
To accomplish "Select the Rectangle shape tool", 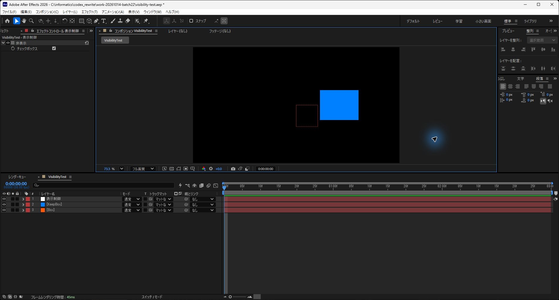I will click(x=82, y=21).
